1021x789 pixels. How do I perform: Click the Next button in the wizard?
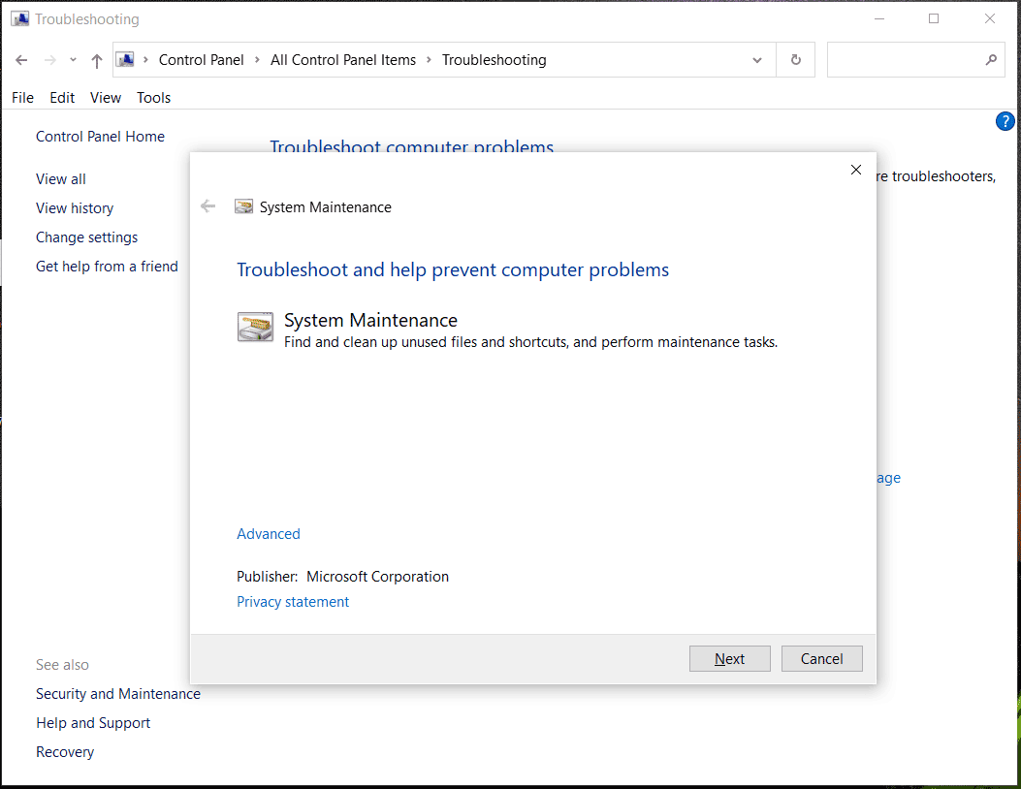click(729, 658)
